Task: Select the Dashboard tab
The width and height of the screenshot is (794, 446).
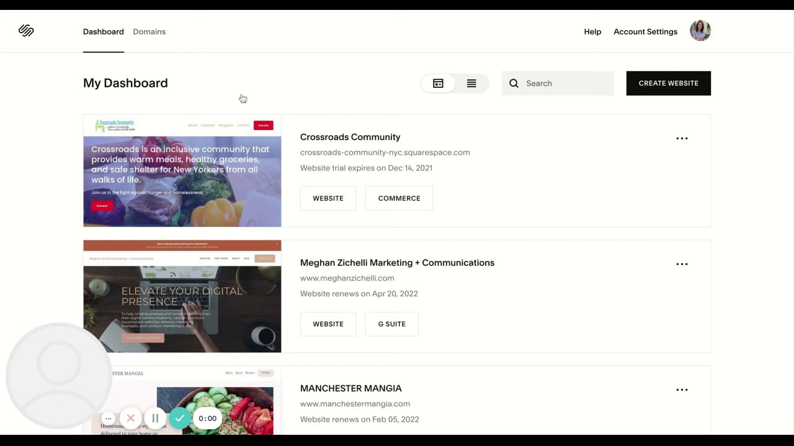Action: coord(104,32)
